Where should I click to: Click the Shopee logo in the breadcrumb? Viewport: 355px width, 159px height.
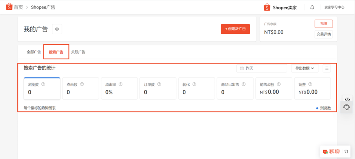coord(9,7)
